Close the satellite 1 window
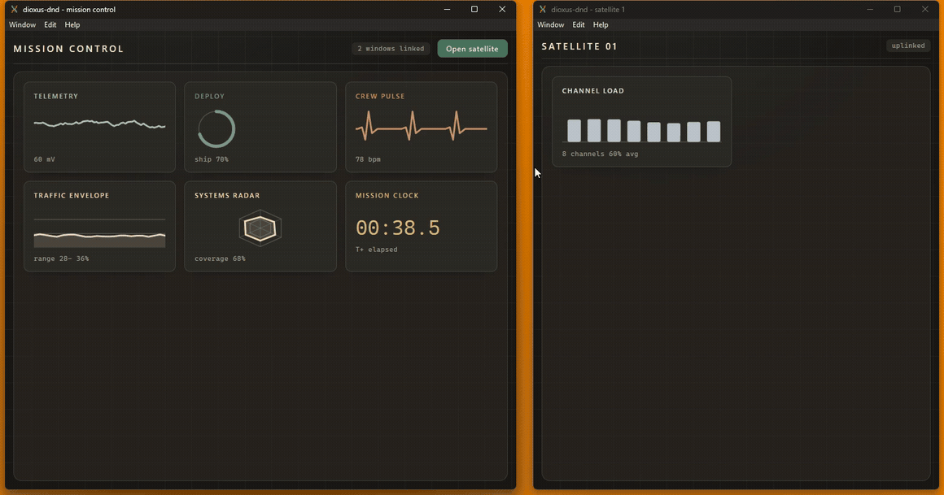 coord(925,9)
